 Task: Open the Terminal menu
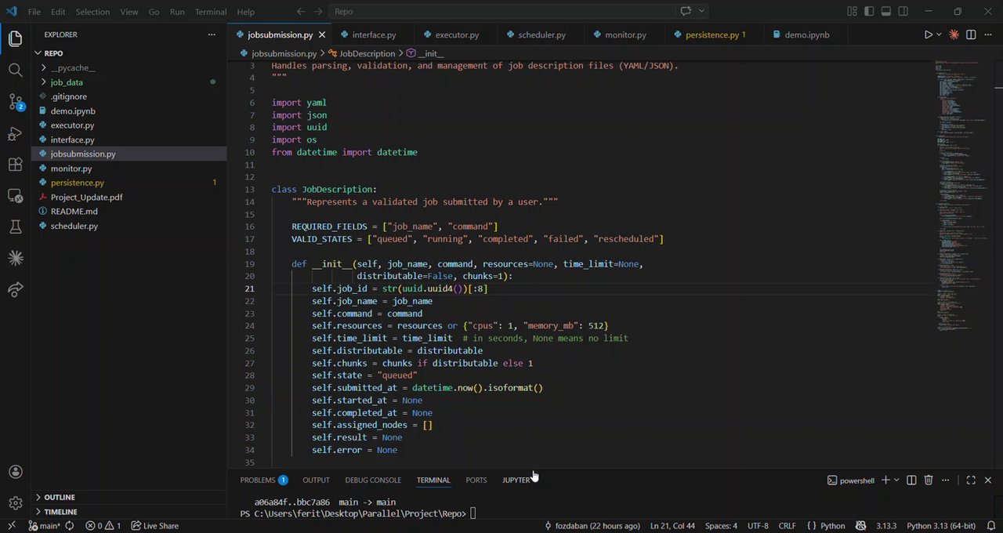point(211,12)
